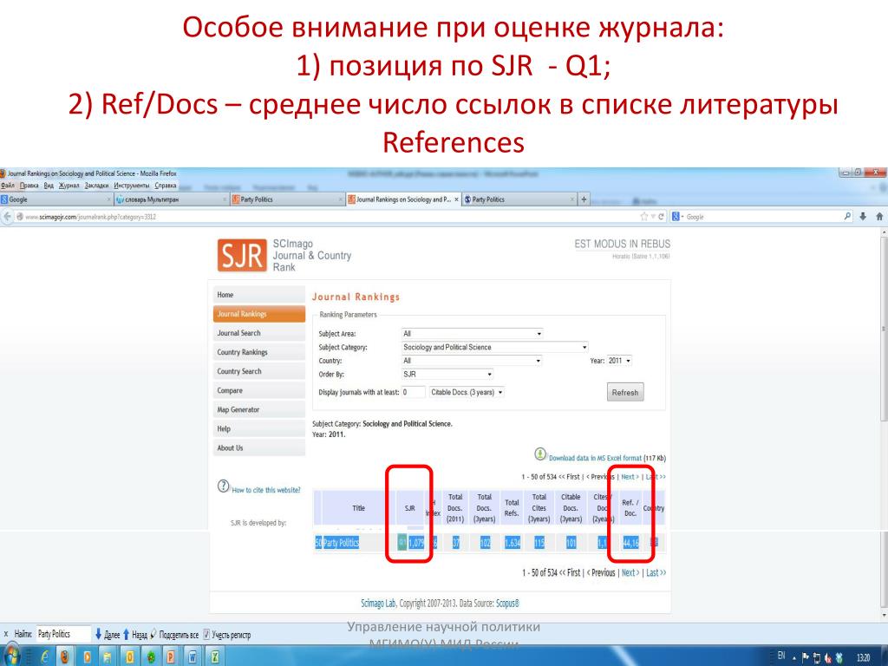This screenshot has height=666, width=888.
Task: Reload the page using the refresh icon
Action: (x=661, y=216)
